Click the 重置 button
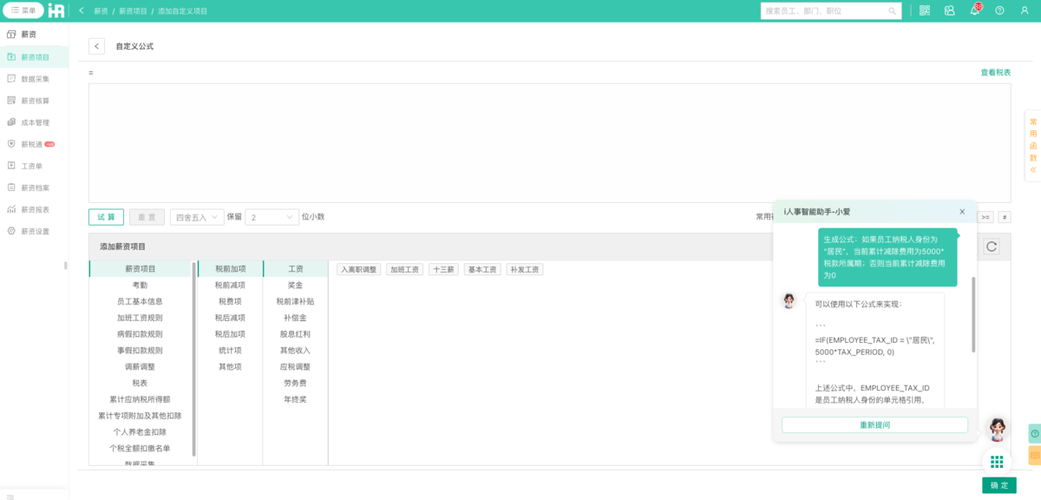 [x=147, y=217]
